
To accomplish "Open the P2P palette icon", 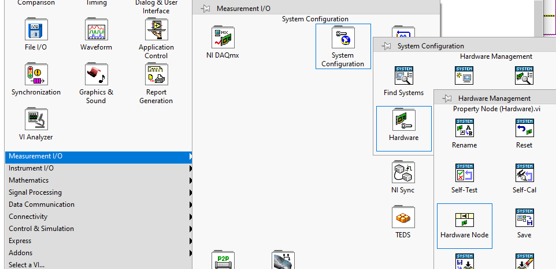I will (x=223, y=260).
